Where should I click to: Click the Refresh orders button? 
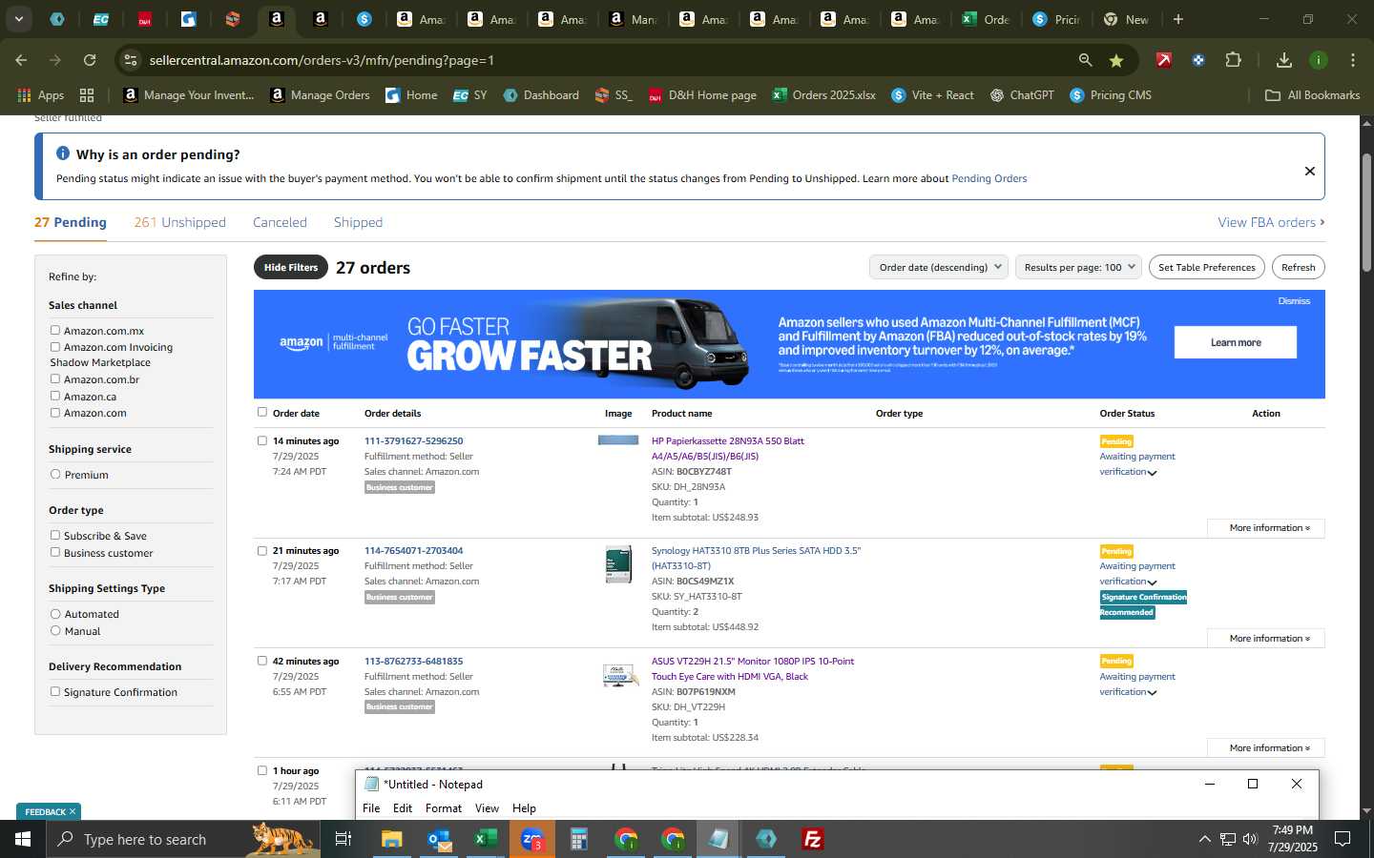tap(1299, 267)
